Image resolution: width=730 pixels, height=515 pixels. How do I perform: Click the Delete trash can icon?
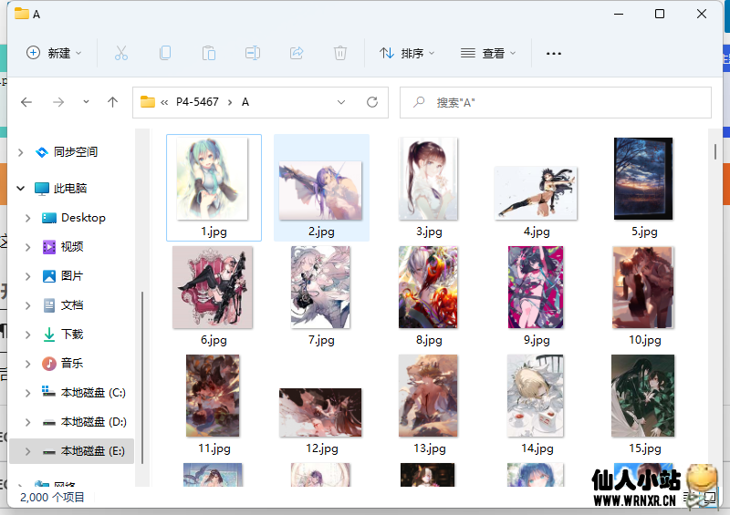340,53
